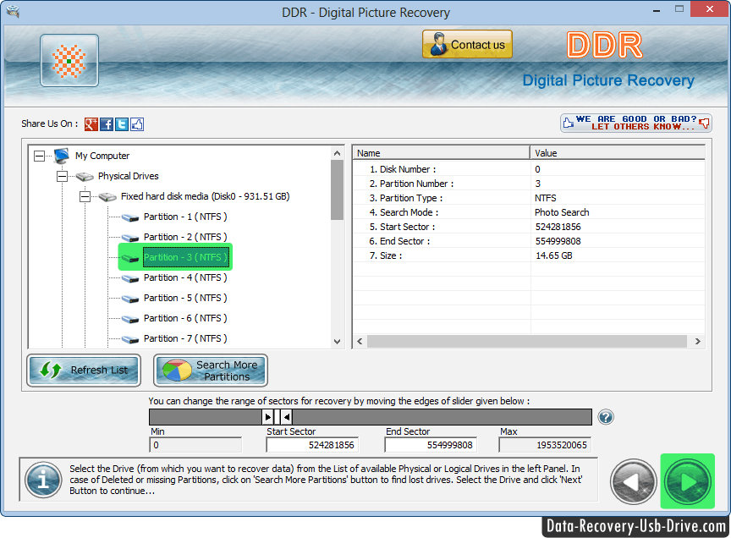Click the Min value field
Image resolution: width=731 pixels, height=538 pixels.
(195, 445)
